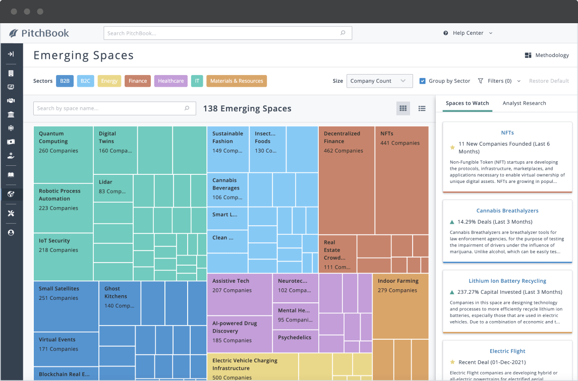This screenshot has height=381, width=578.
Task: Toggle the Healthcare sector filter
Action: 170,81
